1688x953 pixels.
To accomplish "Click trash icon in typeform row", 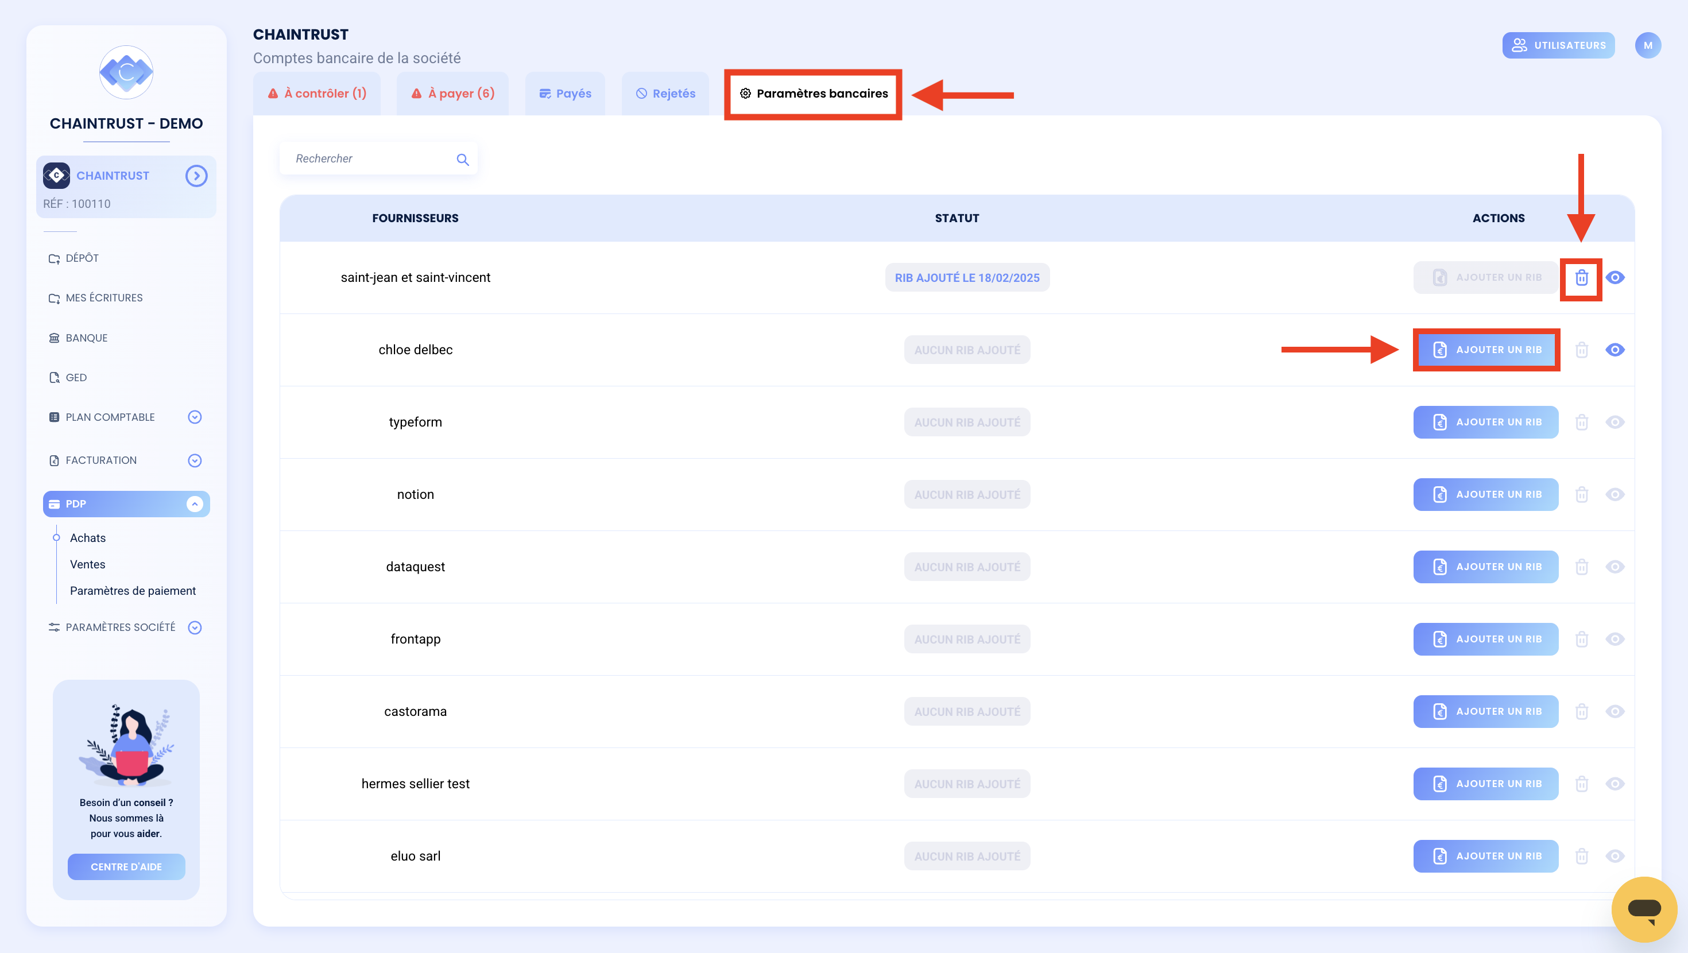I will [x=1581, y=422].
